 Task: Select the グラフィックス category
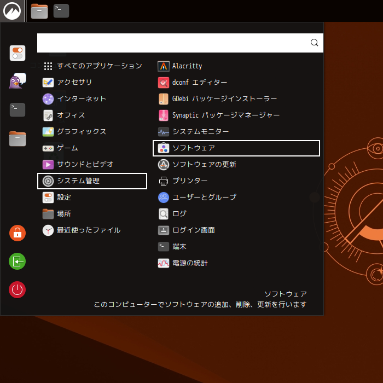click(x=92, y=132)
